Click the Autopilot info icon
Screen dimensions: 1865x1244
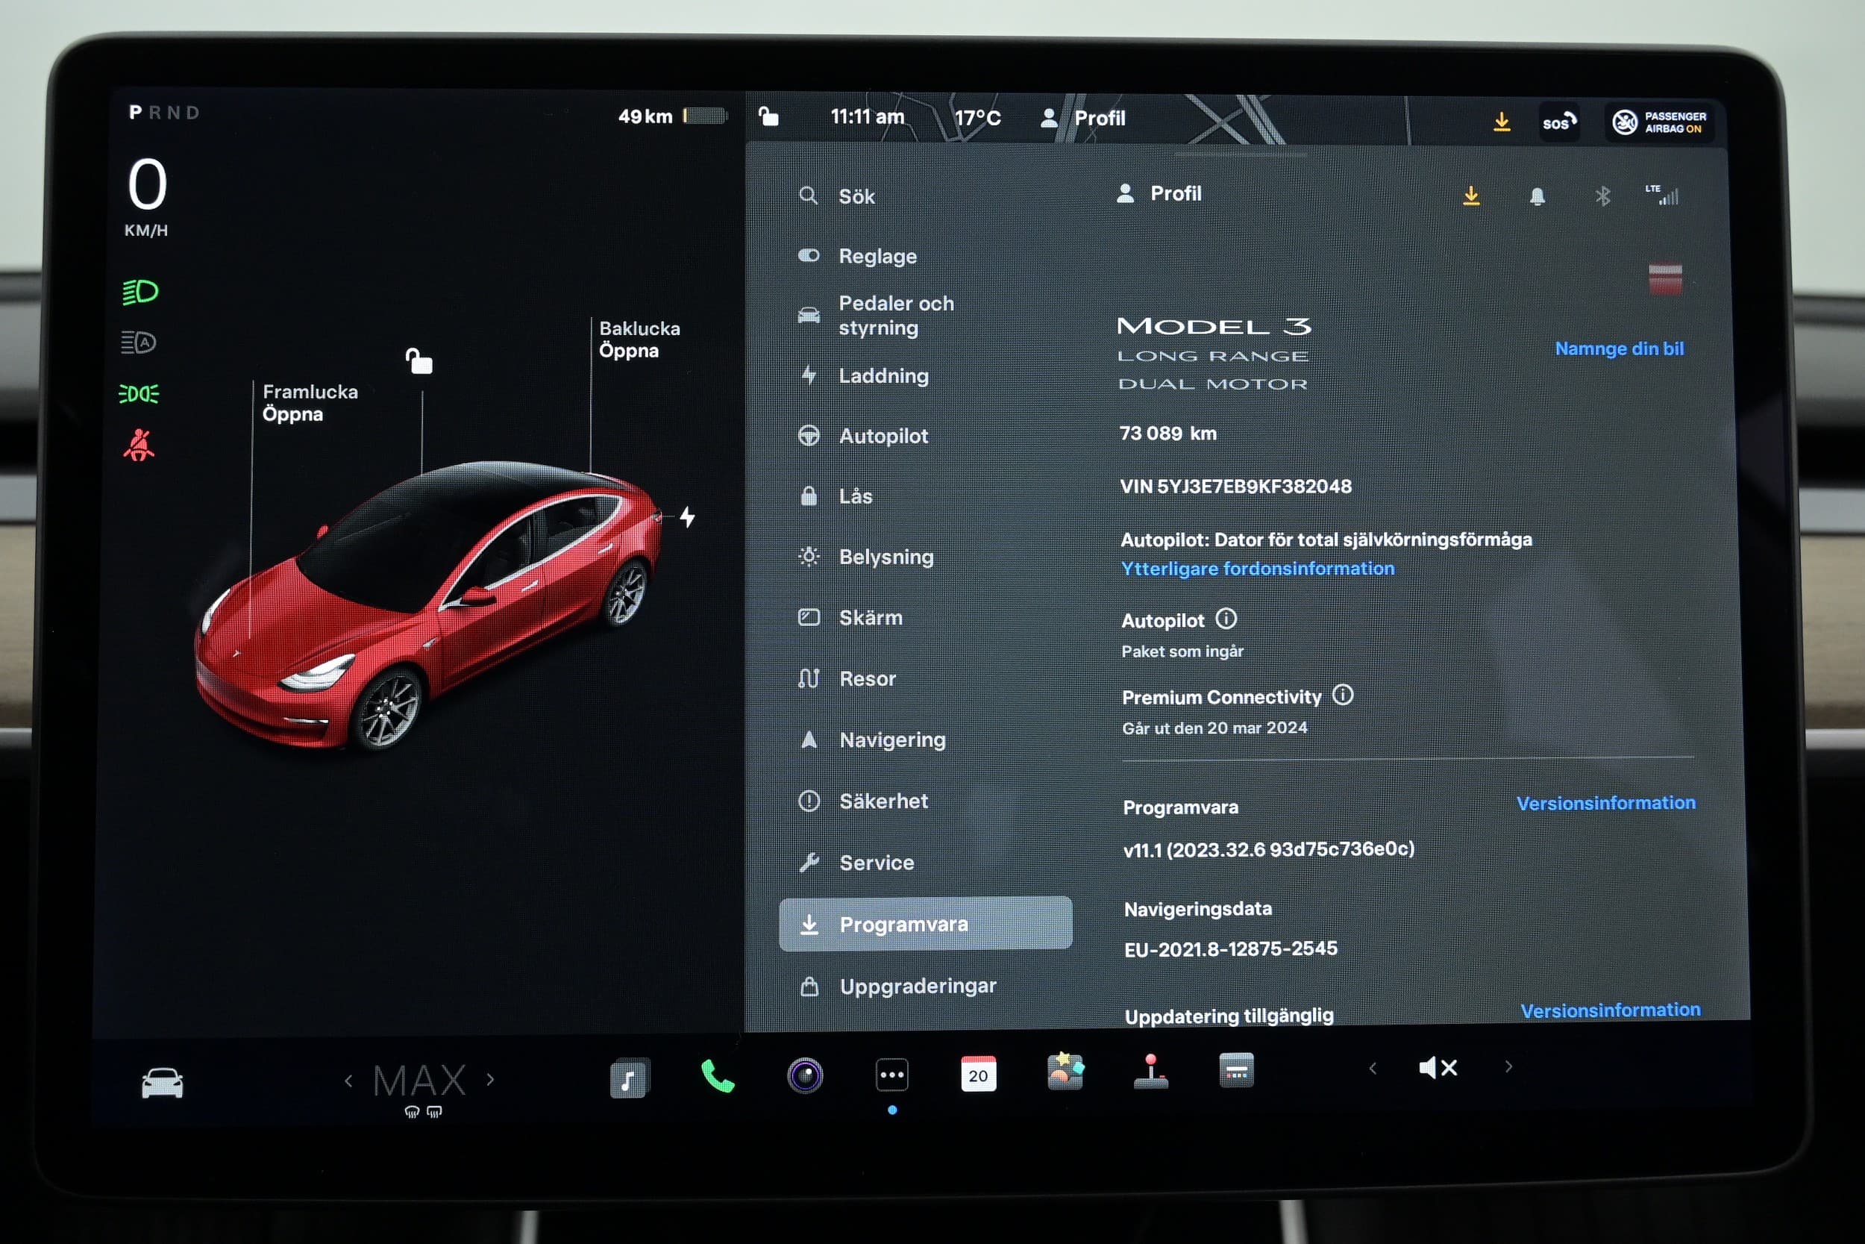(x=1226, y=618)
